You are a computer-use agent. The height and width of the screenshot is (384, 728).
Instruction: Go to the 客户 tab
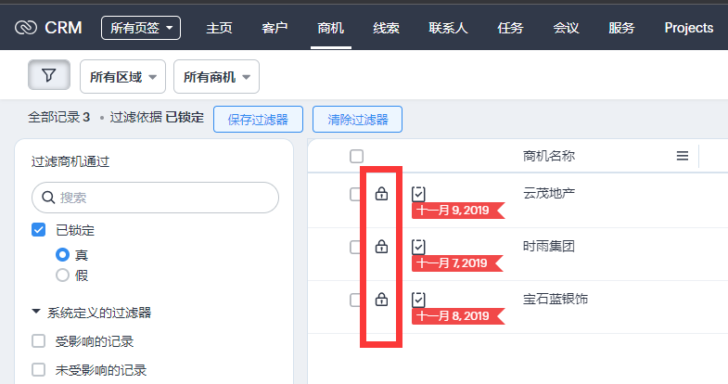point(275,28)
